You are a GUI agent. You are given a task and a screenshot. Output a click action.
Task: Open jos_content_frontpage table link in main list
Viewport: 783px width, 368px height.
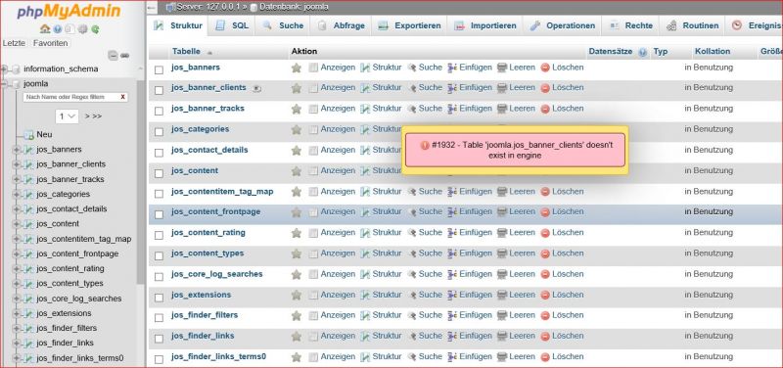(215, 211)
